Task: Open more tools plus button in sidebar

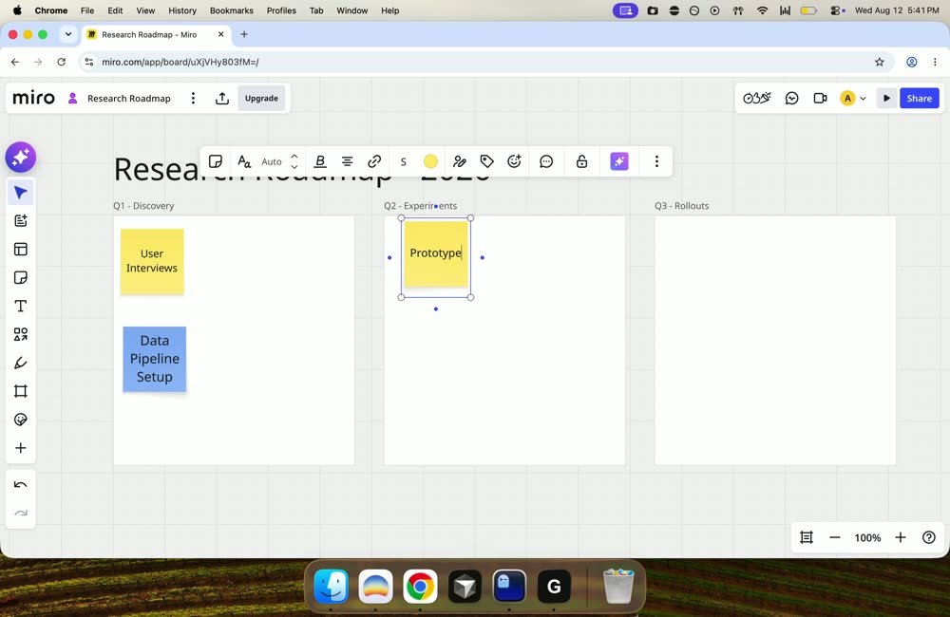Action: point(21,448)
